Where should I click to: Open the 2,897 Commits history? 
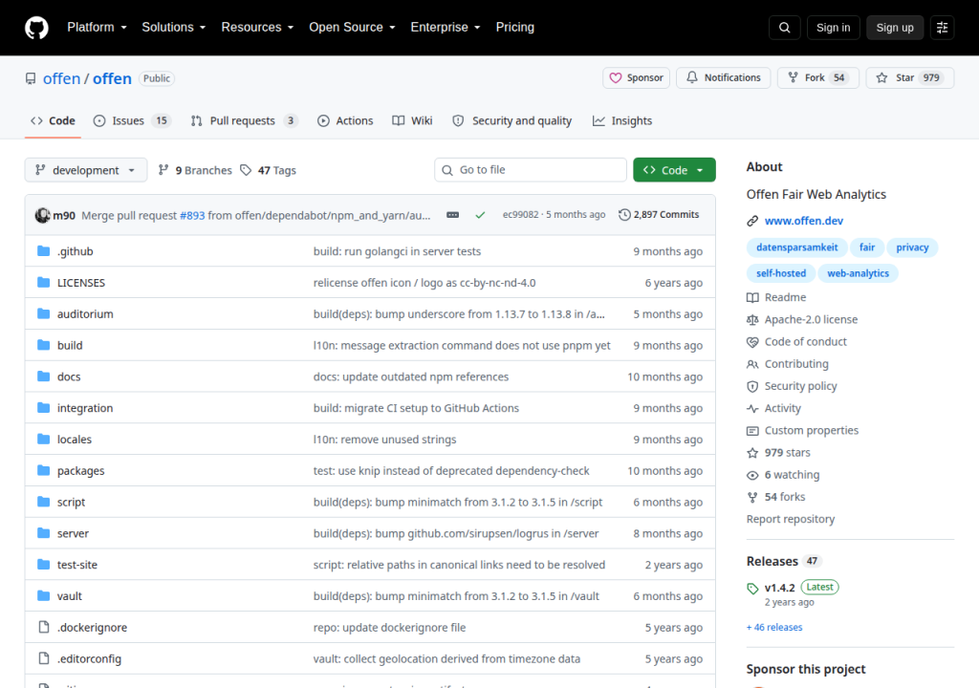[659, 215]
